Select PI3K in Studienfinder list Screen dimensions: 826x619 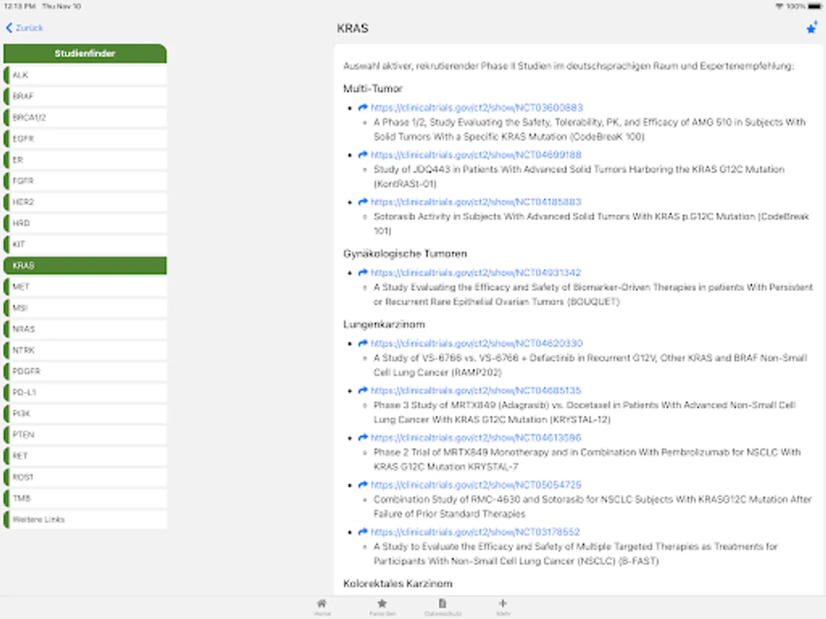tap(85, 413)
